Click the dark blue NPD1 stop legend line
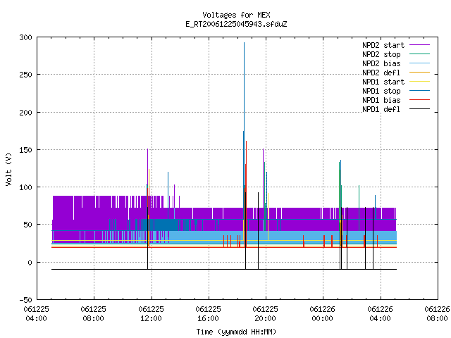Image resolution: width=451 pixels, height=338 pixels. coord(419,91)
